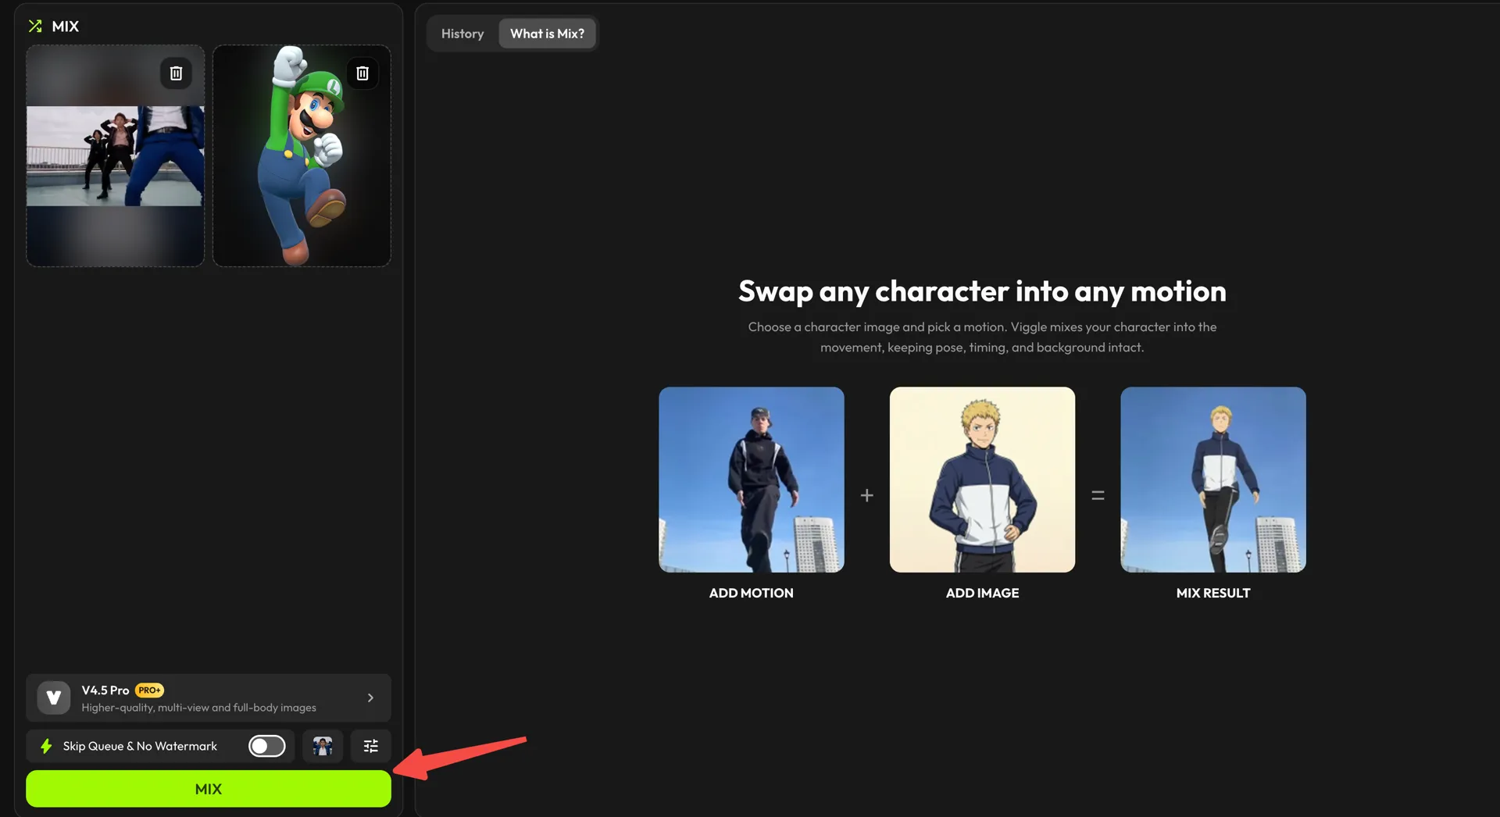Viewport: 1500px width, 817px height.
Task: Delete the dance motion video
Action: click(176, 73)
